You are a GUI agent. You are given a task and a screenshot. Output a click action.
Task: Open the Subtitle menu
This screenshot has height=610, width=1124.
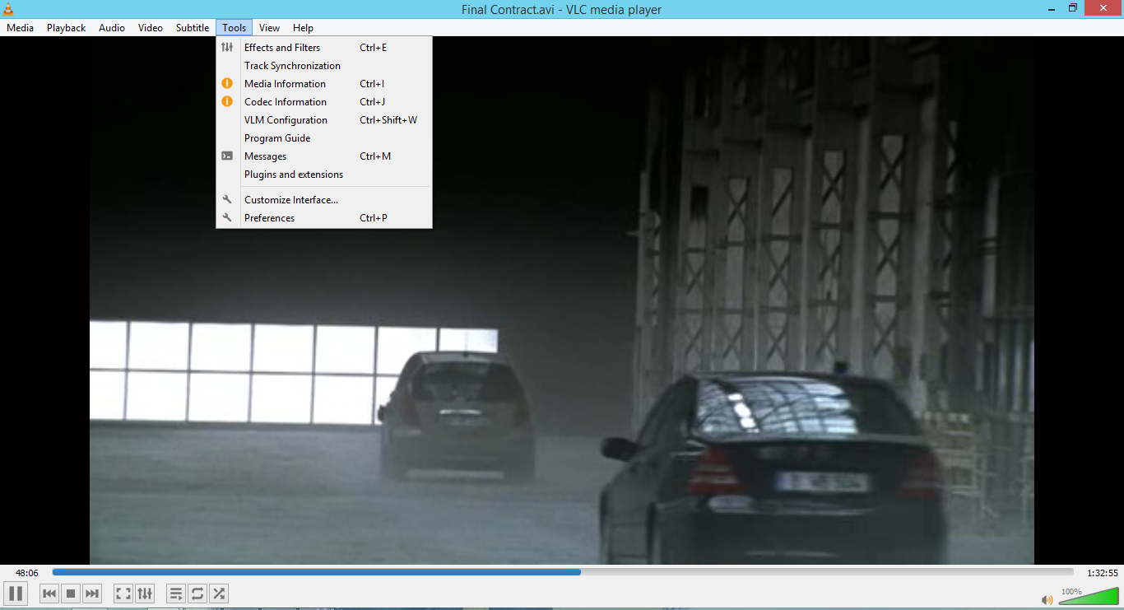click(x=193, y=28)
